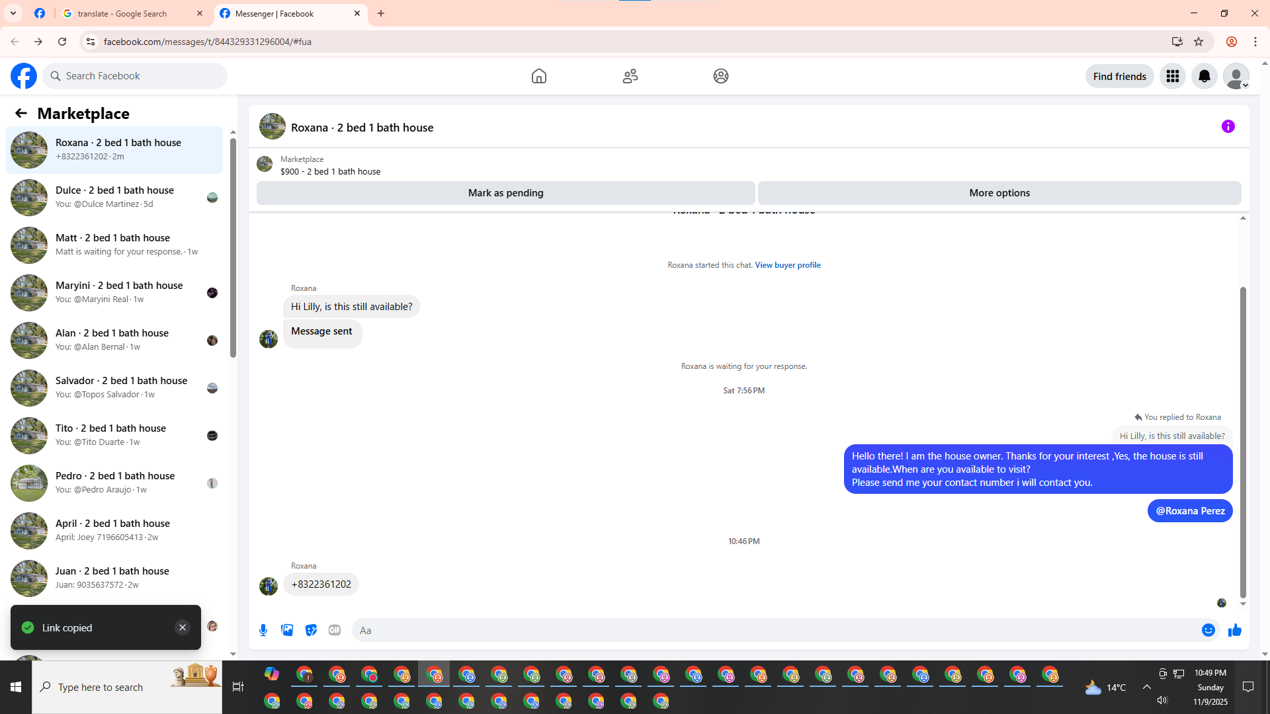Viewport: 1270px width, 714px height.
Task: Click Roxana's phone number message +8322361202
Action: [x=321, y=584]
